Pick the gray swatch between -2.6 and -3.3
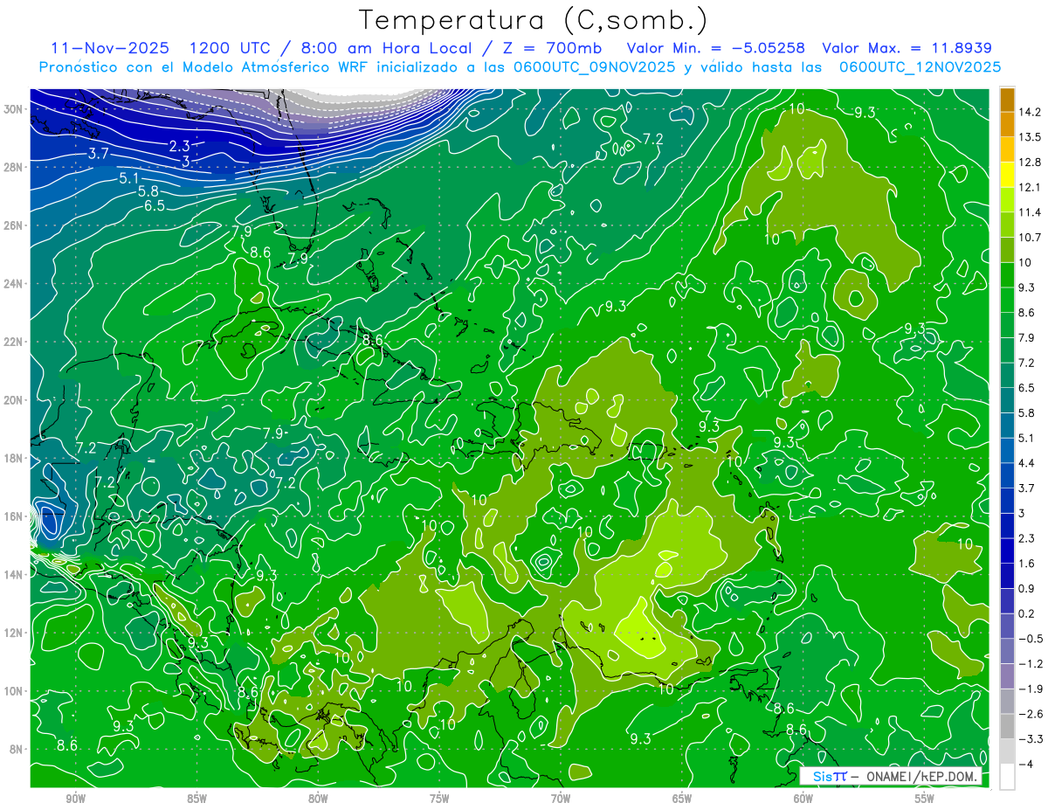 coord(1007,726)
